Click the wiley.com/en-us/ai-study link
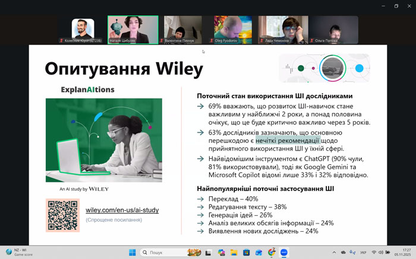 (x=122, y=210)
